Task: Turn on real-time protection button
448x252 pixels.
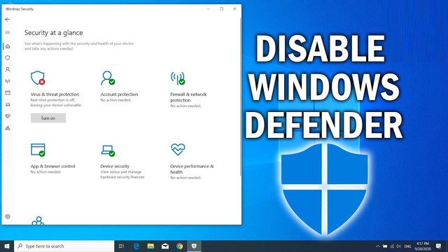Action: [x=48, y=118]
